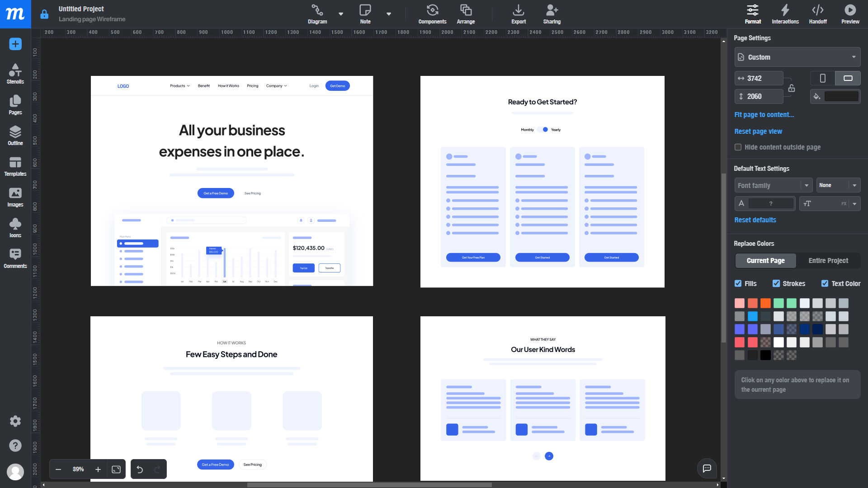The height and width of the screenshot is (488, 868).
Task: Select landscape page orientation
Action: pyautogui.click(x=848, y=78)
